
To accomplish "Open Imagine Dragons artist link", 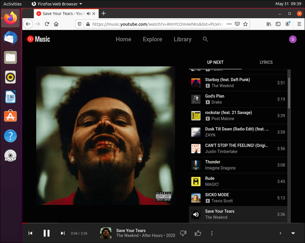I will [220, 168].
